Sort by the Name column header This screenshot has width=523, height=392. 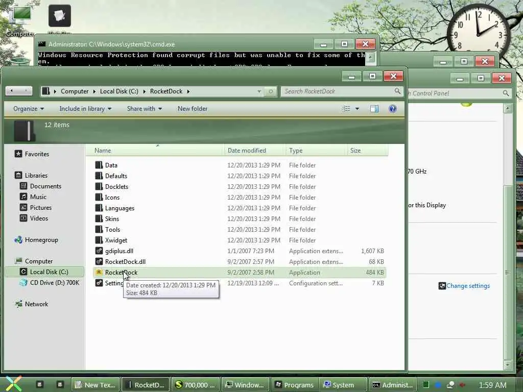155,151
